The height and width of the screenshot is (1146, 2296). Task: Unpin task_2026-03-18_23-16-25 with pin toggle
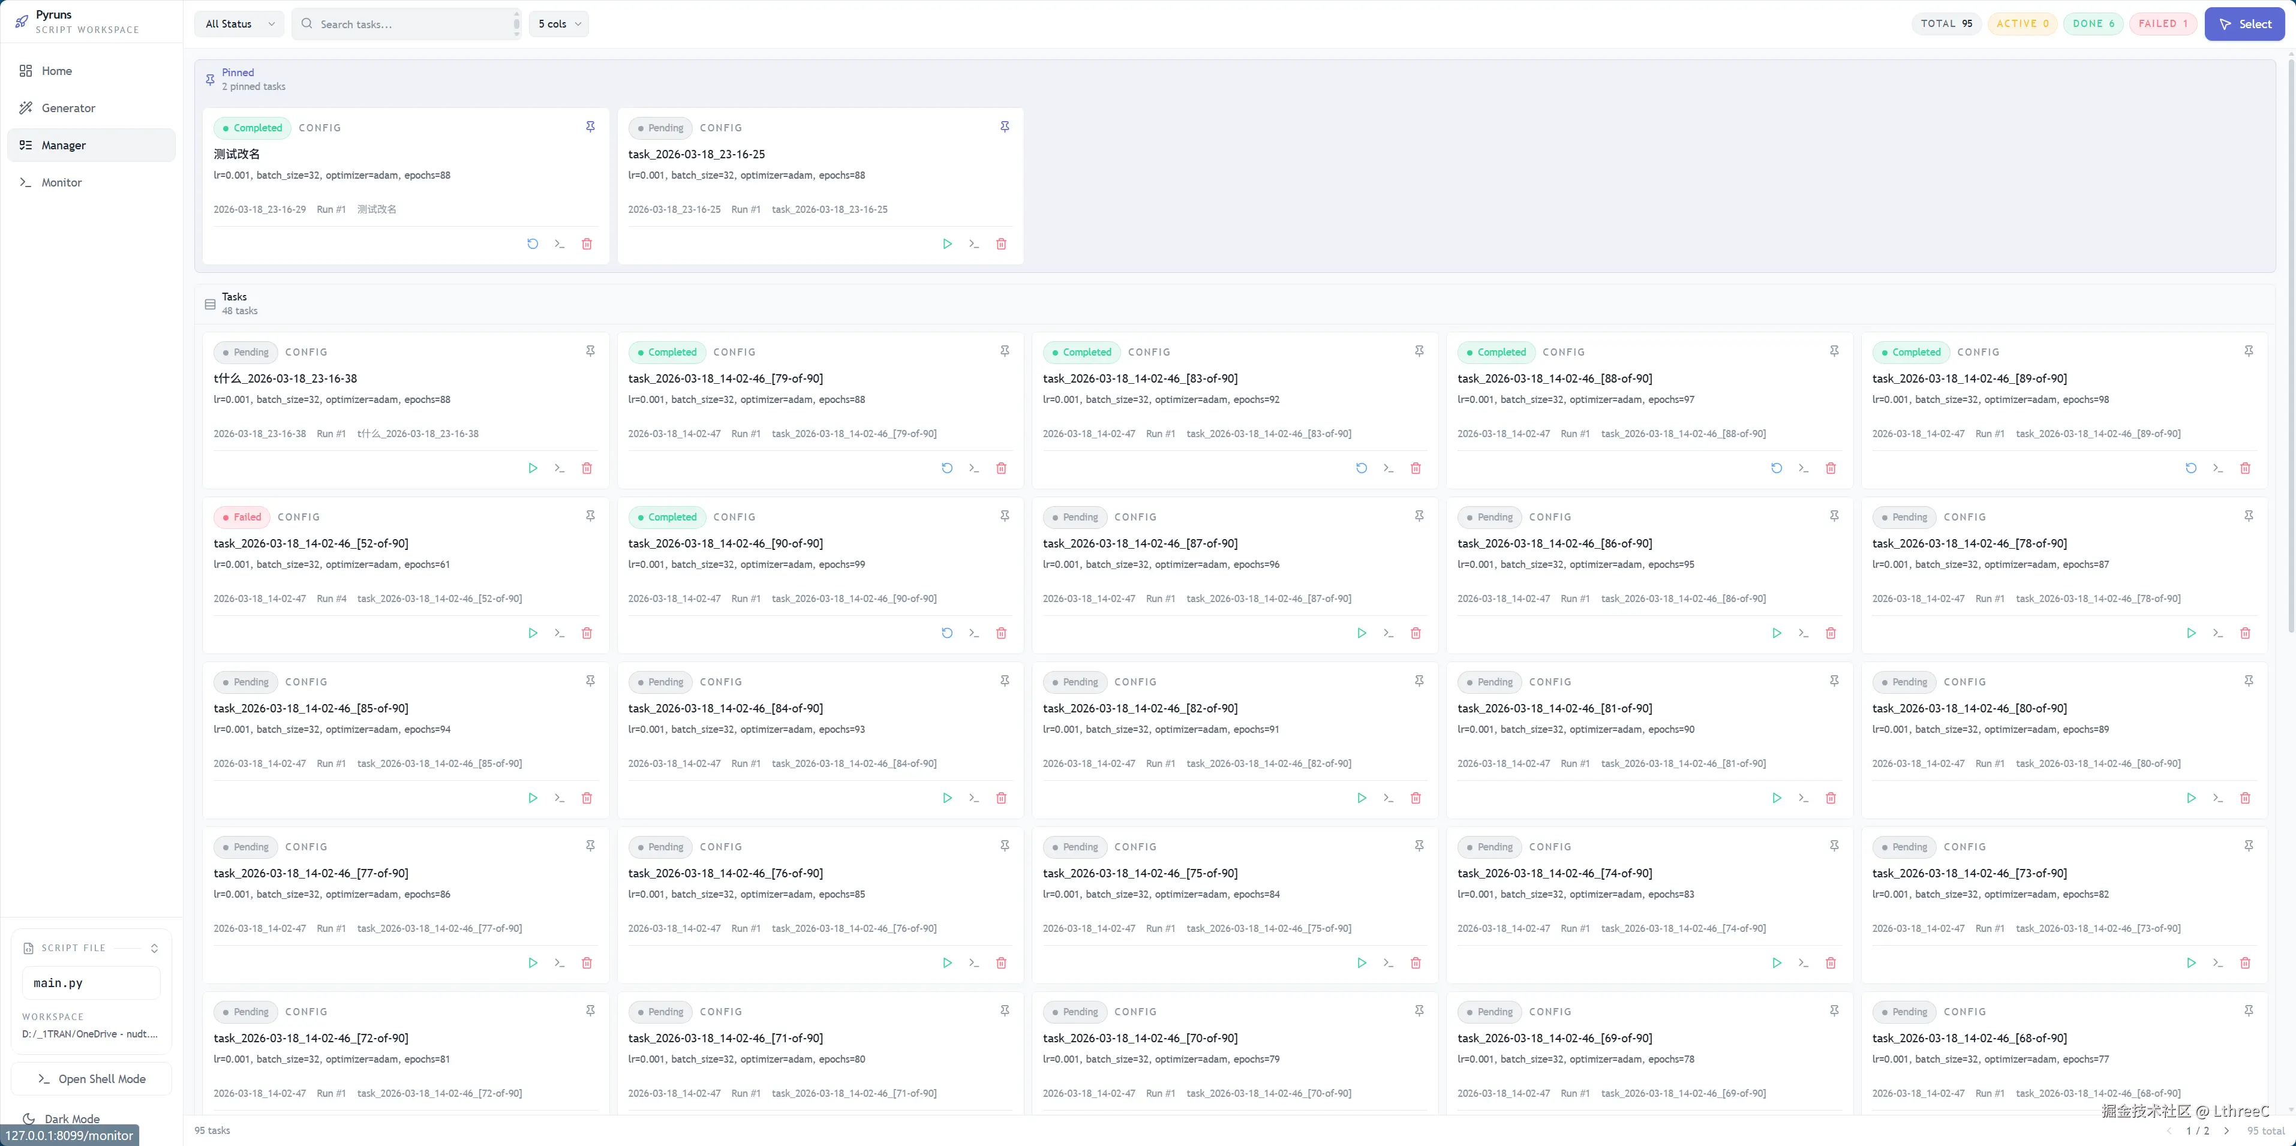pos(1005,127)
